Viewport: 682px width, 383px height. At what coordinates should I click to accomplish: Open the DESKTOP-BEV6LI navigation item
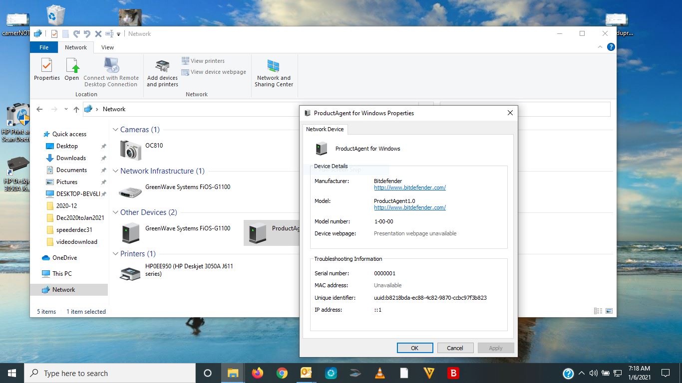(78, 194)
